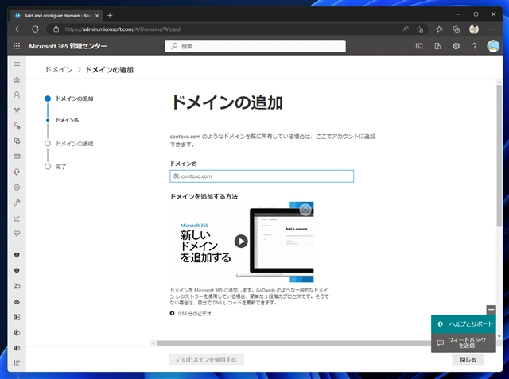Open account avatar in Microsoft 365 header

click(493, 46)
